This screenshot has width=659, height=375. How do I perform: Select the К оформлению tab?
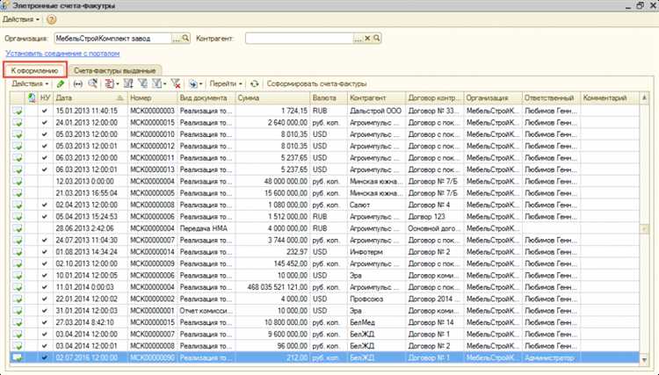(x=35, y=69)
